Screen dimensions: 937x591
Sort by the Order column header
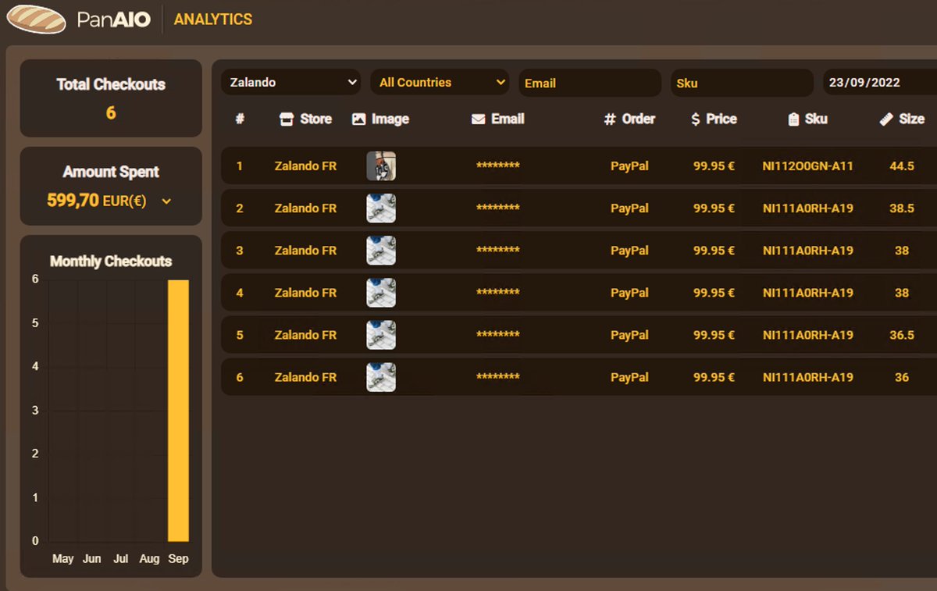629,119
